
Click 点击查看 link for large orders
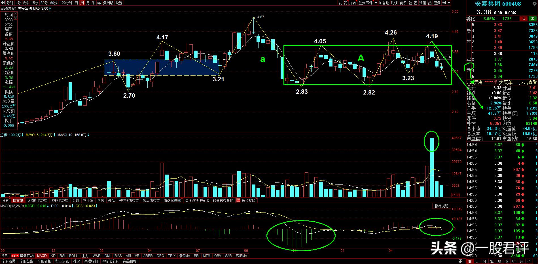point(528,82)
